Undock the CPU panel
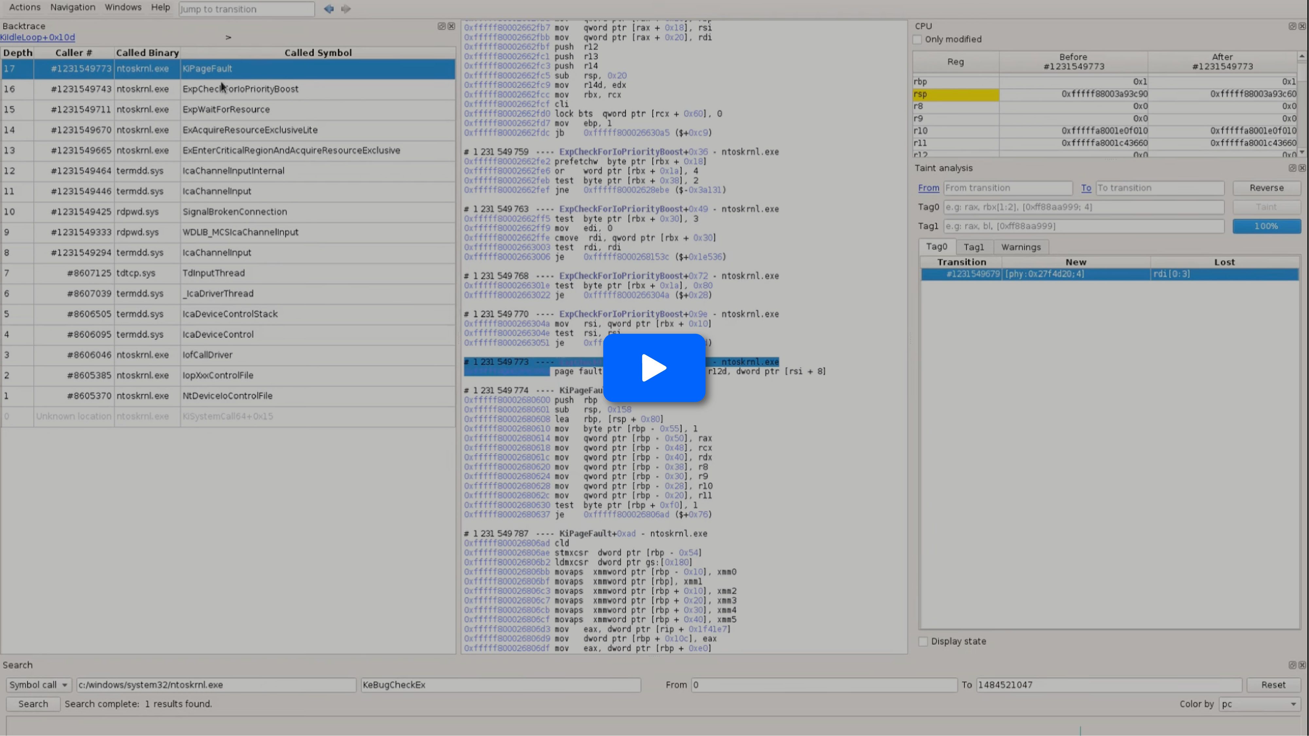Image resolution: width=1309 pixels, height=736 pixels. [x=1292, y=26]
